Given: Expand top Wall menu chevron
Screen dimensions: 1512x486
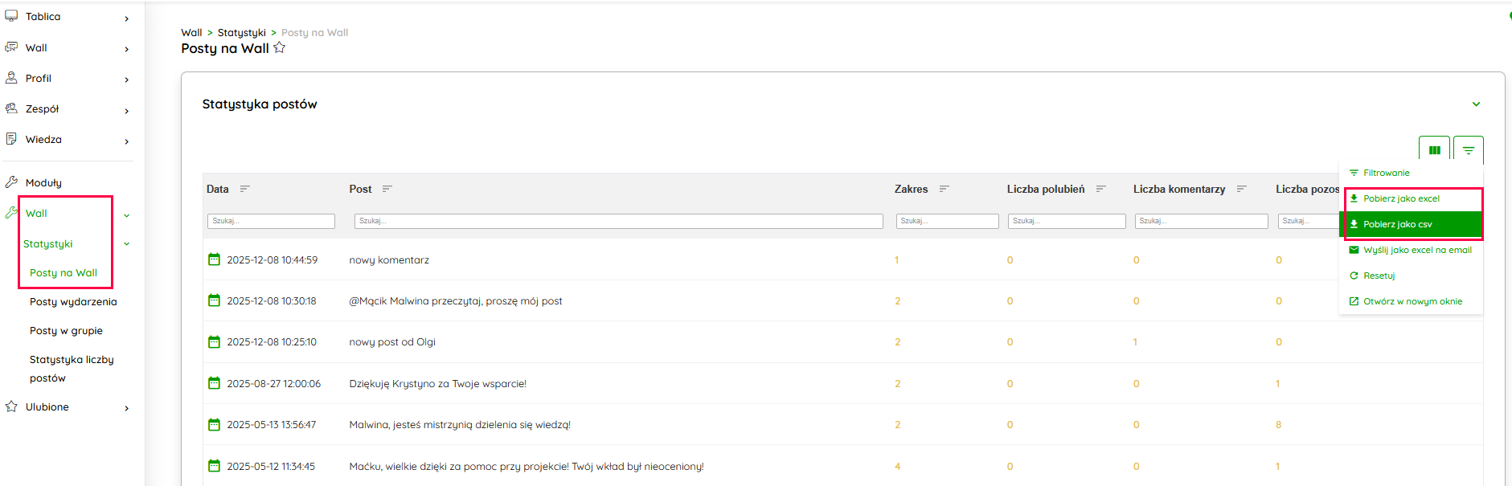Looking at the screenshot, I should click(127, 49).
